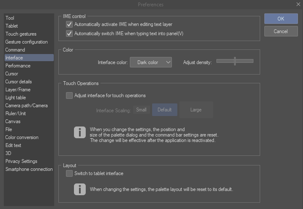
Task: Click the info icon in Touch Operations
Action: coord(80,132)
